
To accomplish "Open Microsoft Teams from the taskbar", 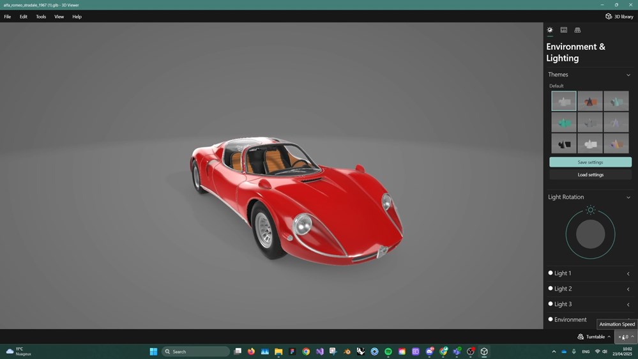I will point(457,352).
